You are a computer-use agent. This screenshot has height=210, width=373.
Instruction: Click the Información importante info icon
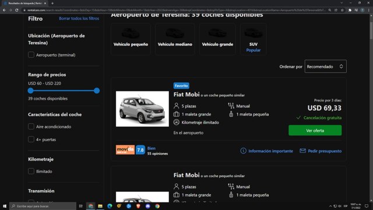coord(243,150)
